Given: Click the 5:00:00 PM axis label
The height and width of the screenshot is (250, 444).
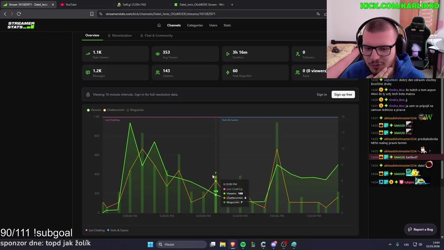Looking at the screenshot, I should tap(130, 216).
